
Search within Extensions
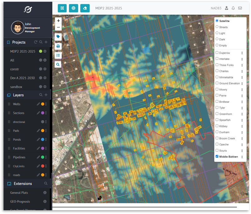coord(46,183)
